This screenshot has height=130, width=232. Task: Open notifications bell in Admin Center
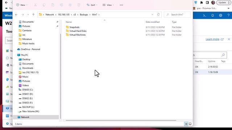[213, 15]
